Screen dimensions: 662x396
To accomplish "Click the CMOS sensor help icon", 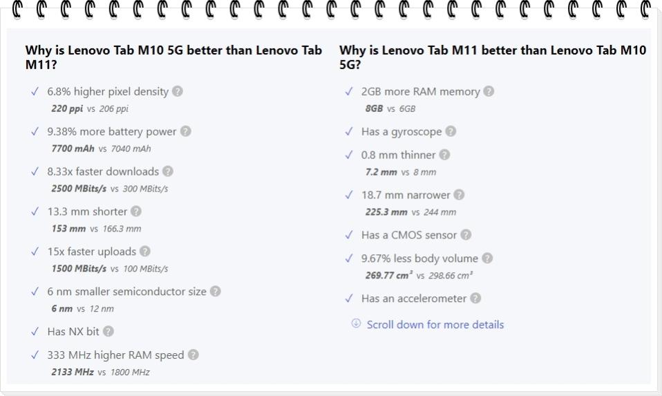I will pos(466,235).
